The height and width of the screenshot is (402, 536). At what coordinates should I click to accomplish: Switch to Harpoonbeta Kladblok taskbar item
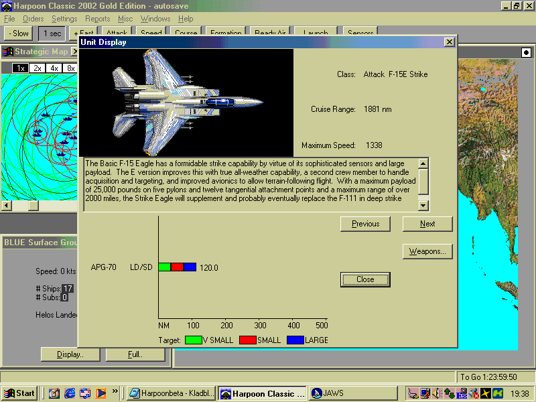(172, 393)
